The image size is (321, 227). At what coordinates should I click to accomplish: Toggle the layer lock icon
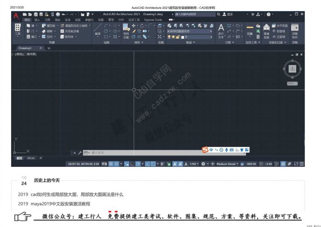(x=178, y=37)
